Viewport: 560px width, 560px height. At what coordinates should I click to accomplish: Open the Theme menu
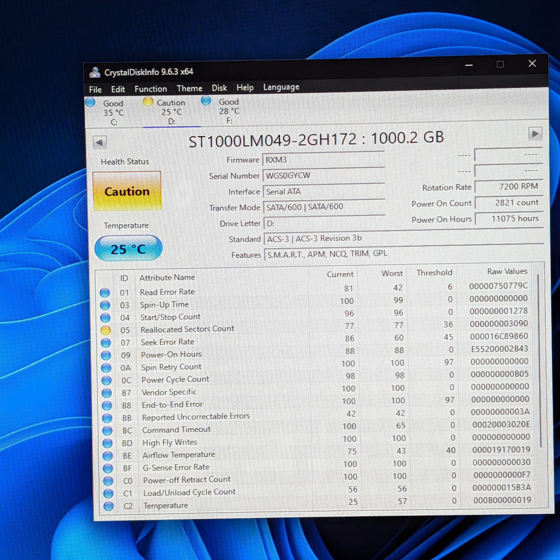(x=189, y=88)
